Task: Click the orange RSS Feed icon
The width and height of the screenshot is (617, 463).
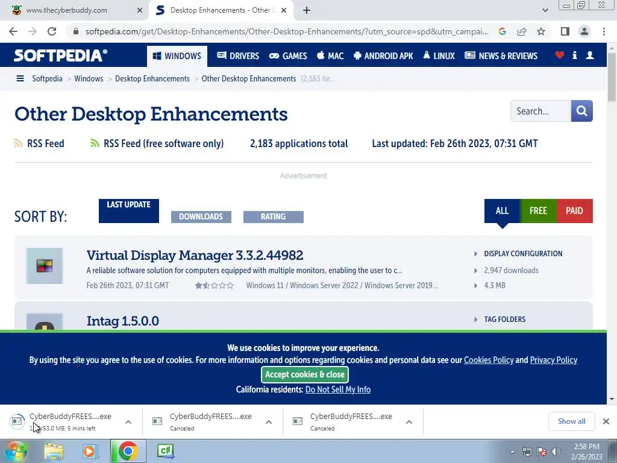Action: (18, 143)
